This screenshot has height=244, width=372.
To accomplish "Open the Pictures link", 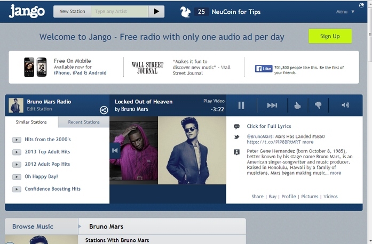I will coord(310,197).
